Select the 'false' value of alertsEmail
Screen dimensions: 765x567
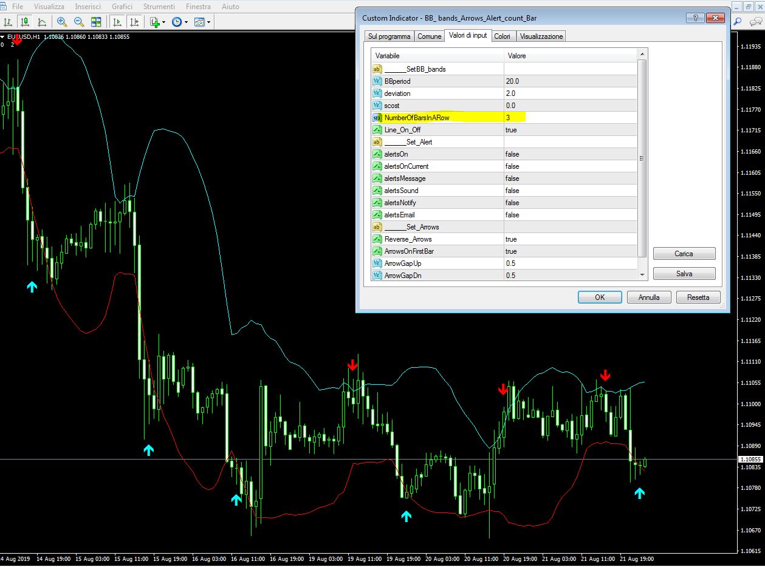[512, 215]
